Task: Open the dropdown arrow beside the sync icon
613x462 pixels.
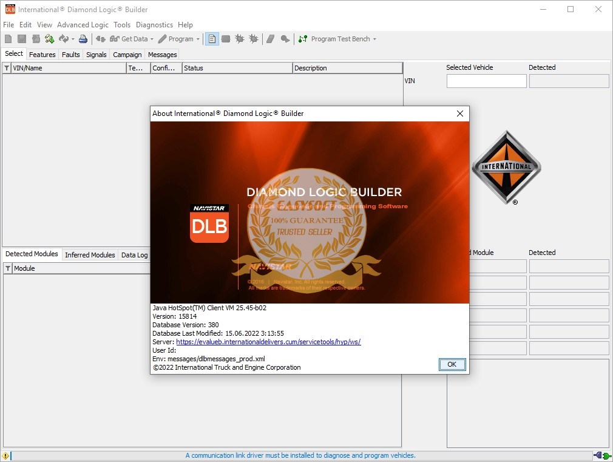Action: tap(73, 39)
